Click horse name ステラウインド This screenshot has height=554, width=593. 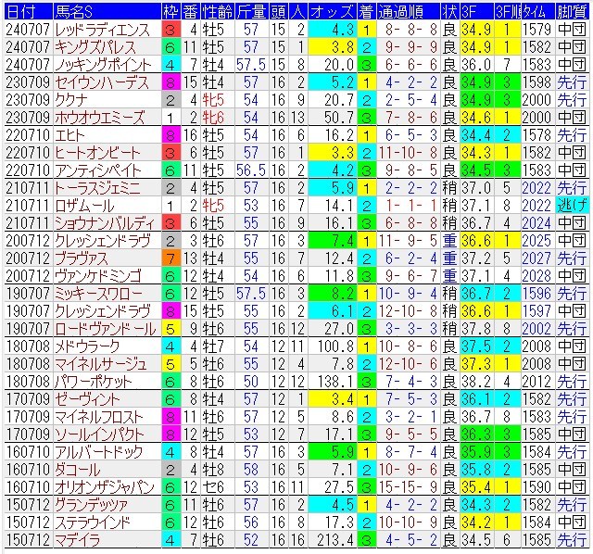point(93,523)
